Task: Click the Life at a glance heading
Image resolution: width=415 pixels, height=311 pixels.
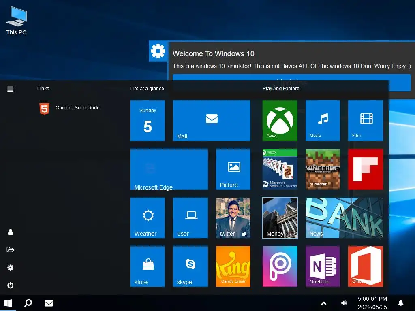Action: (147, 89)
